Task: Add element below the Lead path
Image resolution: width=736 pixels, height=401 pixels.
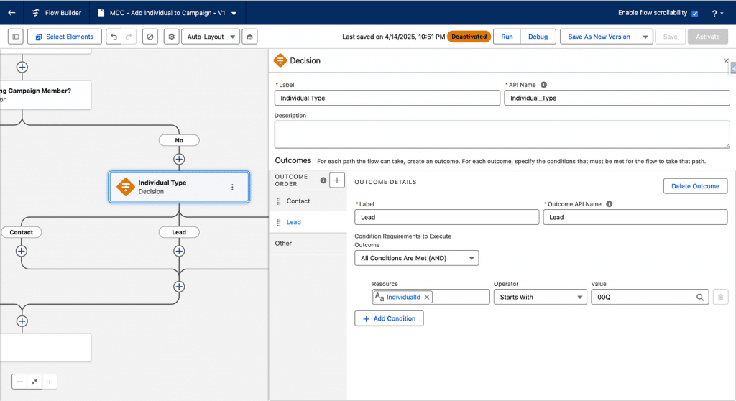Action: [179, 251]
